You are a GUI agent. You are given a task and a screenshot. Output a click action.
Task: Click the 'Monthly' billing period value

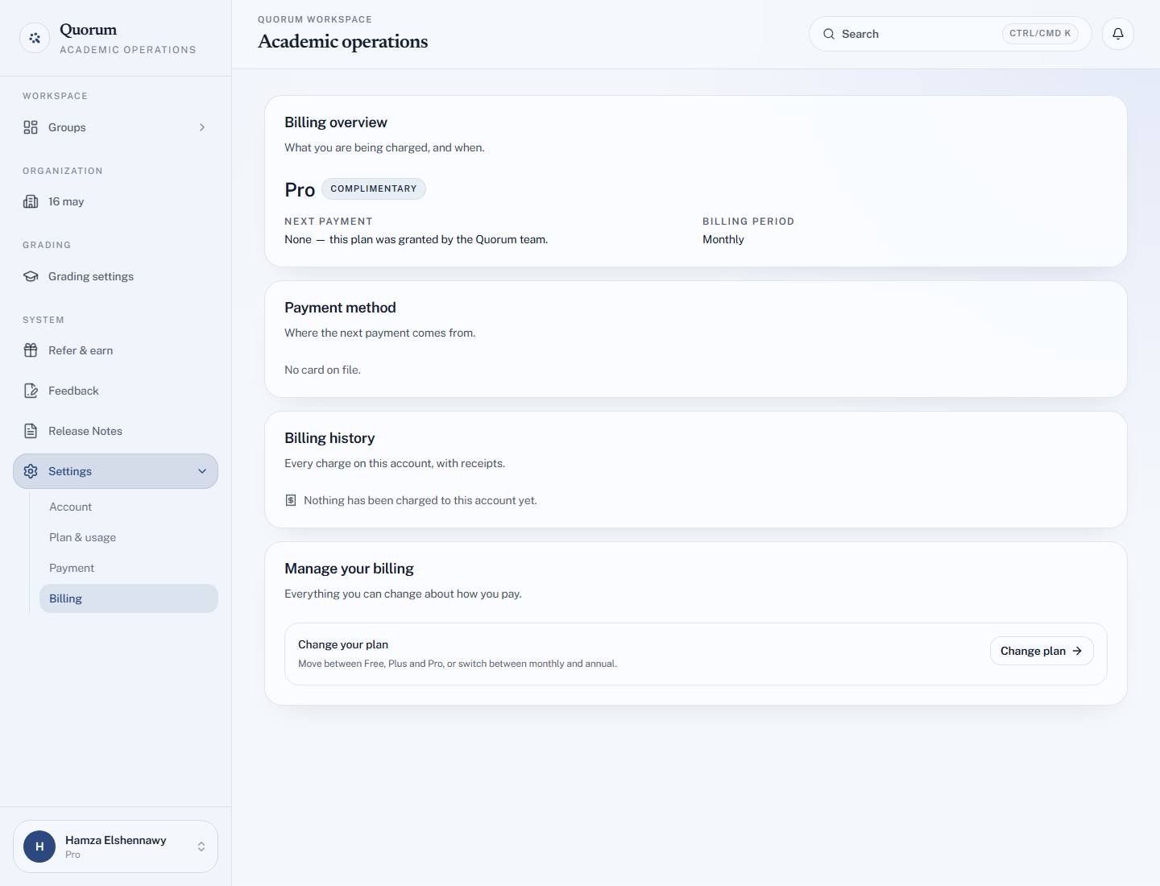[x=723, y=239]
